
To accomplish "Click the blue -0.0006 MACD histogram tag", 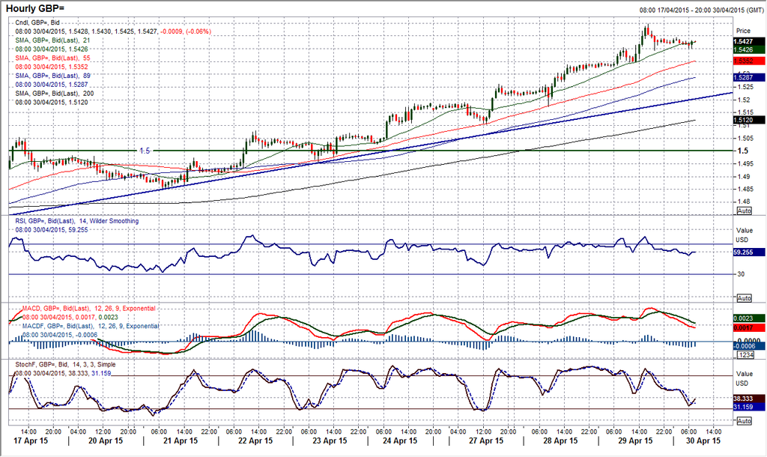I will pyautogui.click(x=749, y=346).
